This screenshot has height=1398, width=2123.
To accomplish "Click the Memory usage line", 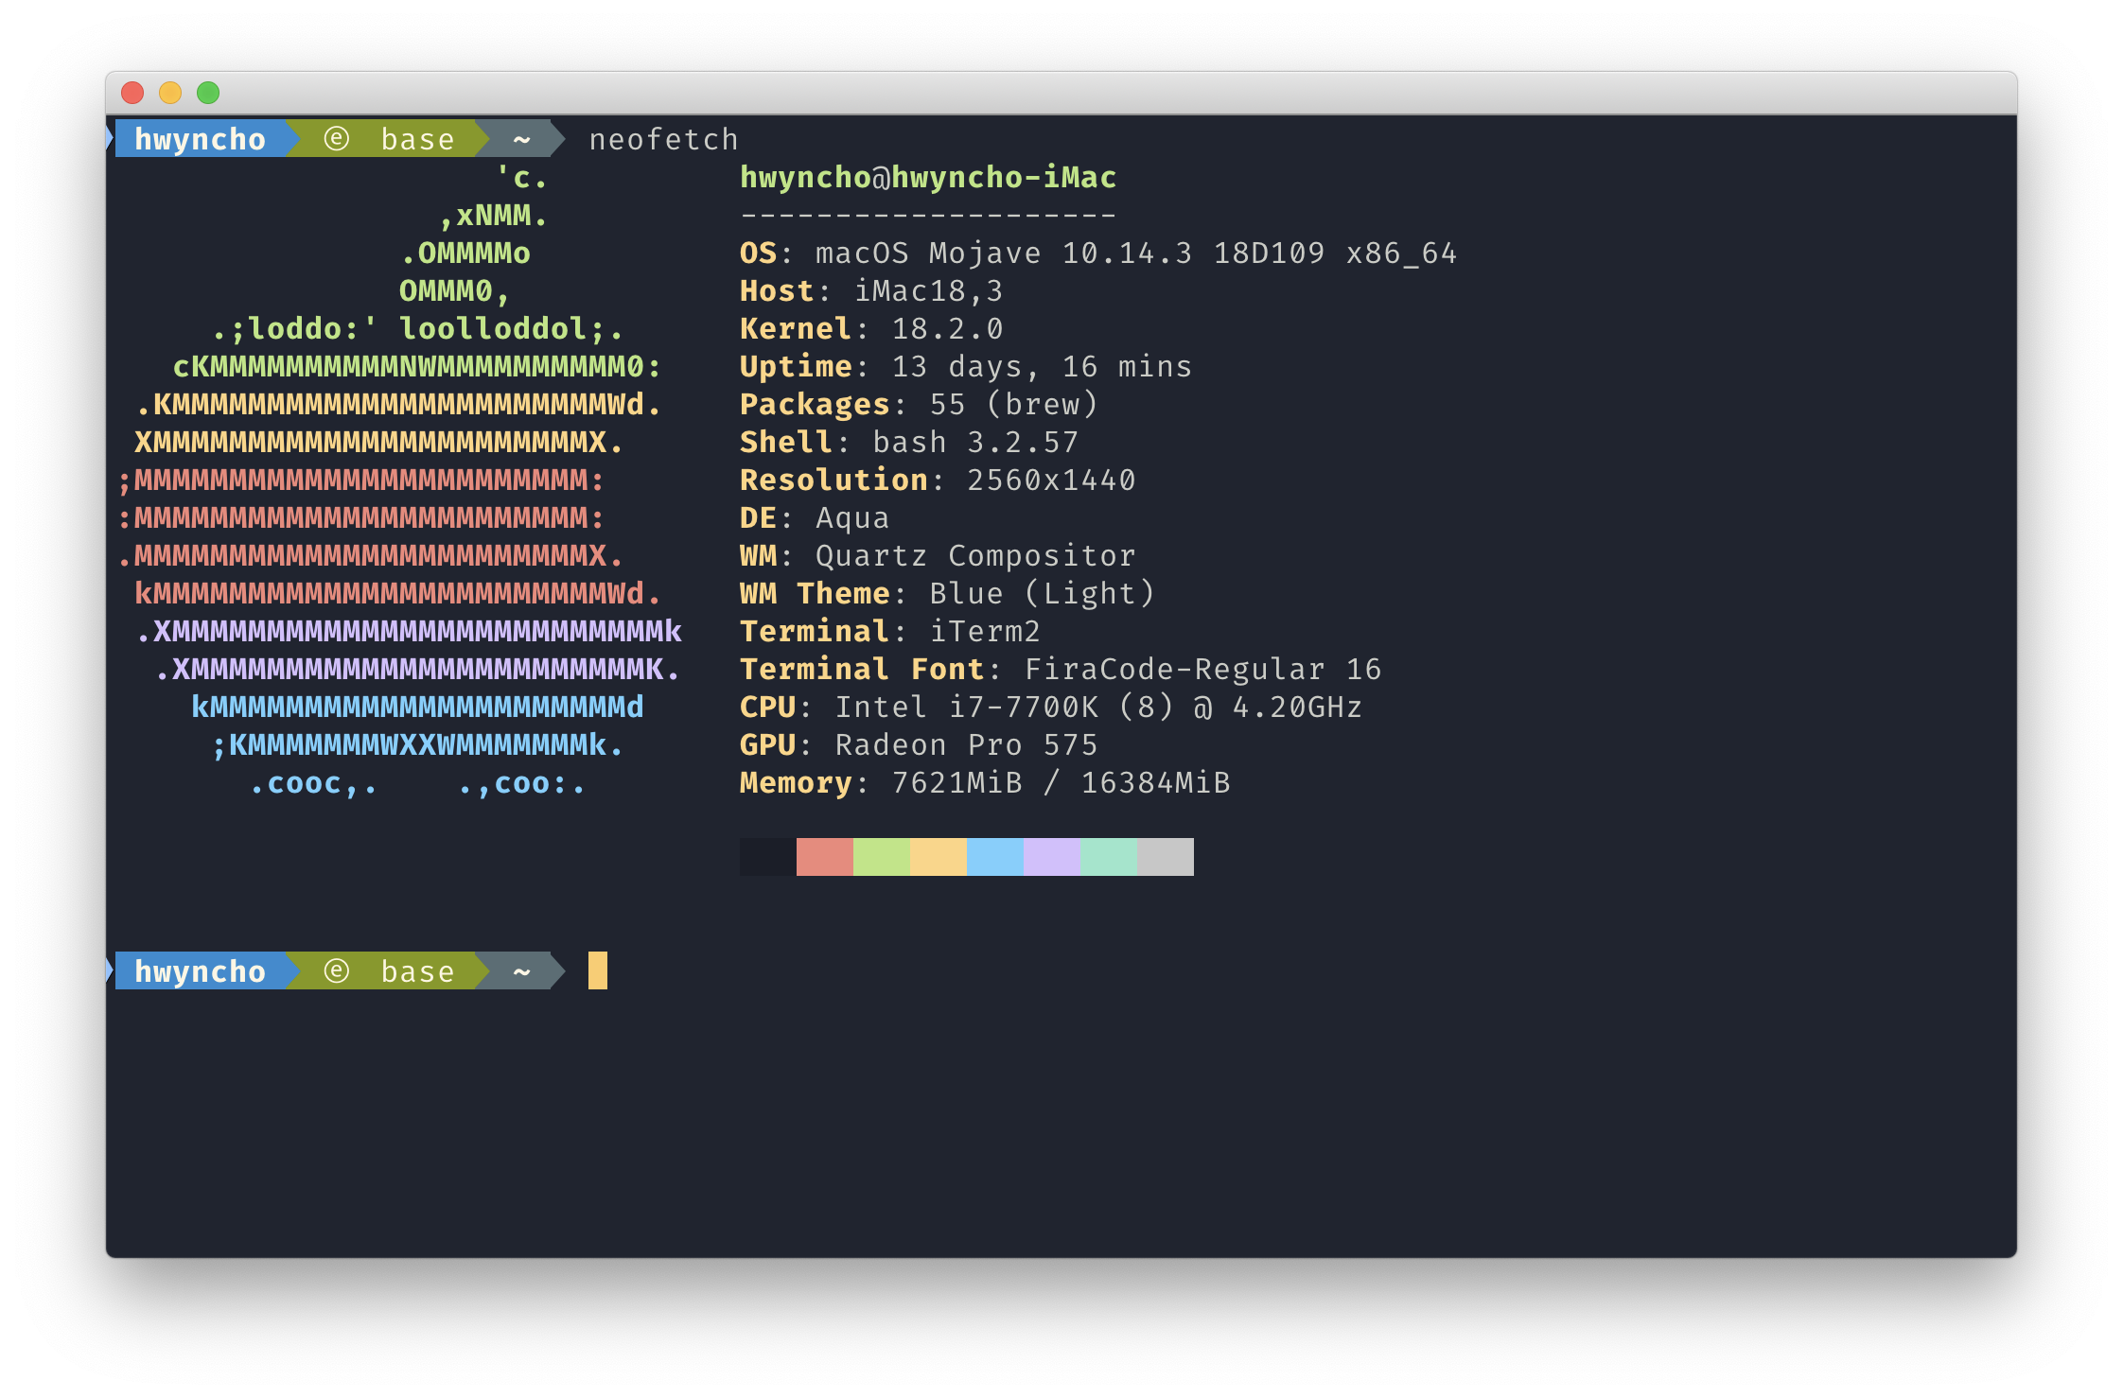I will click(x=984, y=782).
